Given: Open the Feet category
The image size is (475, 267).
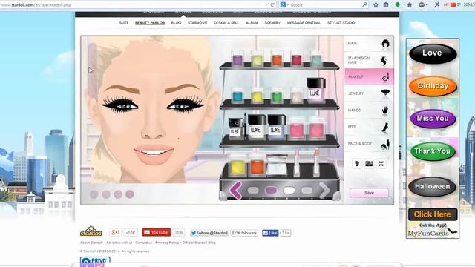Looking at the screenshot, I should [369, 127].
